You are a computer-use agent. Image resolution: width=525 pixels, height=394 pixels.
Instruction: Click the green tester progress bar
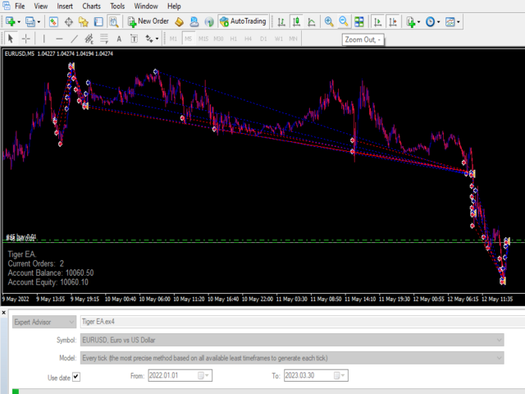point(16,392)
